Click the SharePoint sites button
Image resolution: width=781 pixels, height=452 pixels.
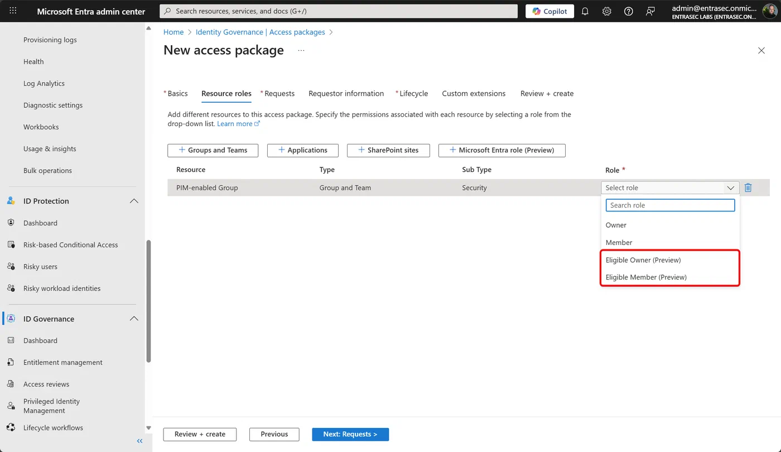point(388,150)
